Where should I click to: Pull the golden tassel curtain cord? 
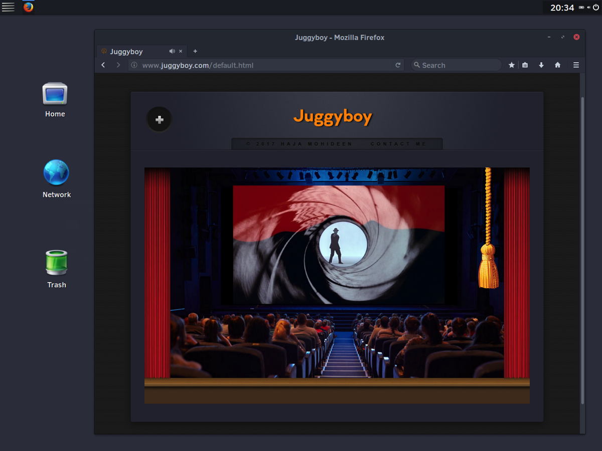tap(488, 229)
